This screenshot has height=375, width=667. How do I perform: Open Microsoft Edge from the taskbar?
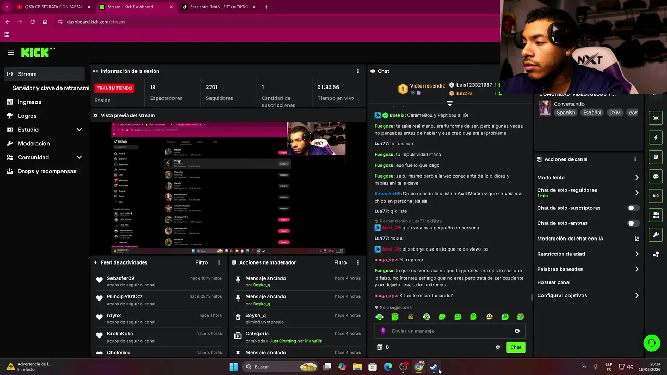388,367
